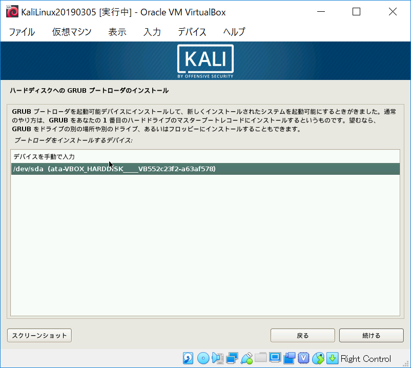Click the CPU virtualization status icon
411x368 pixels.
click(303, 358)
